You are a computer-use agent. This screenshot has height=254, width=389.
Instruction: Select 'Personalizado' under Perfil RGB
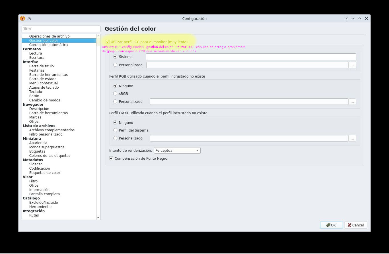click(x=115, y=101)
